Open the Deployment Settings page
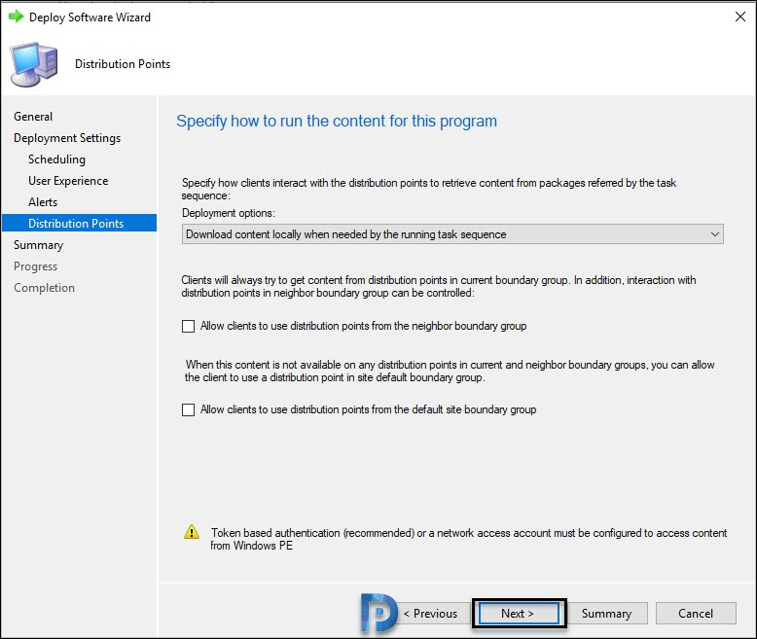This screenshot has width=757, height=639. tap(67, 138)
